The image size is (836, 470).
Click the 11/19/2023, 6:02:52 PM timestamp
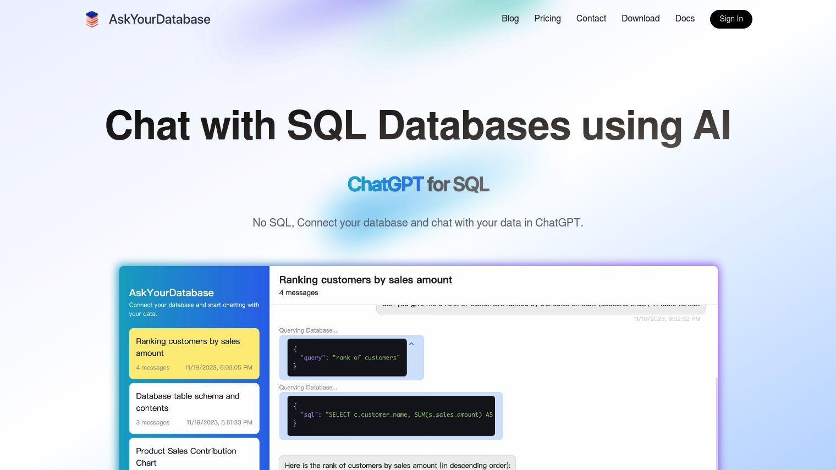667,319
